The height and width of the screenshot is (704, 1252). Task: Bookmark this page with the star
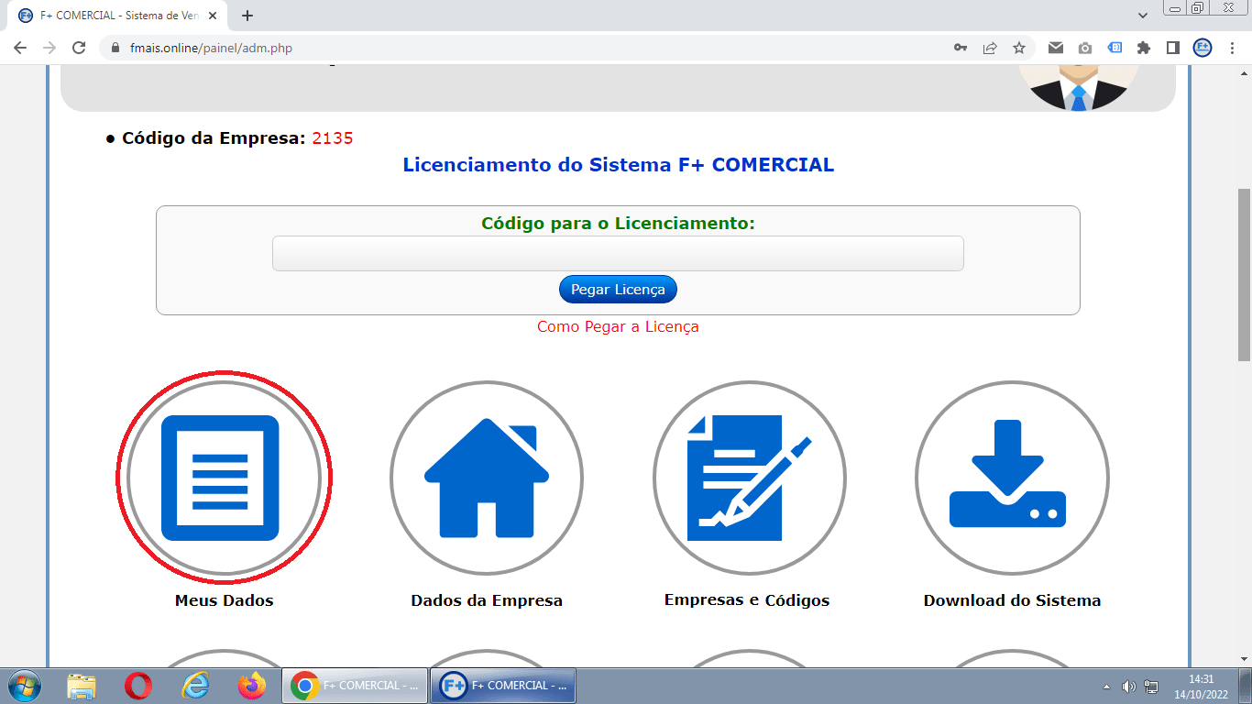[1019, 48]
